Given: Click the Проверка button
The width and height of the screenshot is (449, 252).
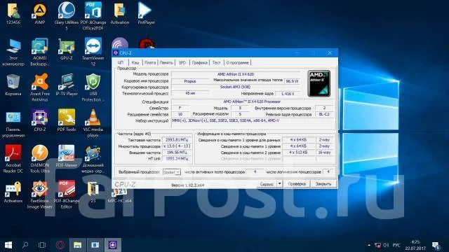Looking at the screenshot, I should tap(297, 183).
